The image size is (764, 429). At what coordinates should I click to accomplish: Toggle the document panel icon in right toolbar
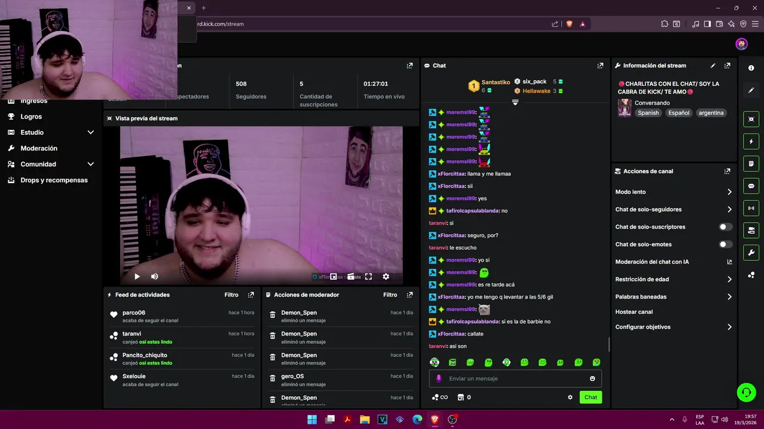(x=751, y=164)
